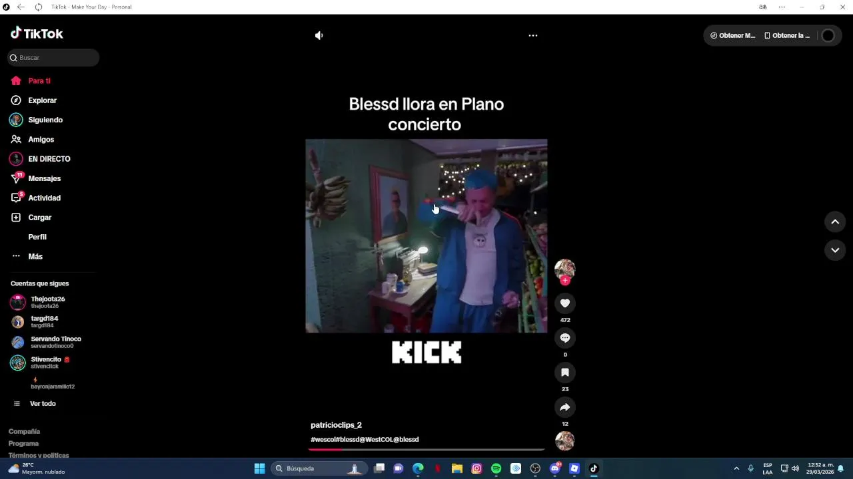Click the Obtener M... button
Image resolution: width=853 pixels, height=479 pixels.
coord(733,36)
